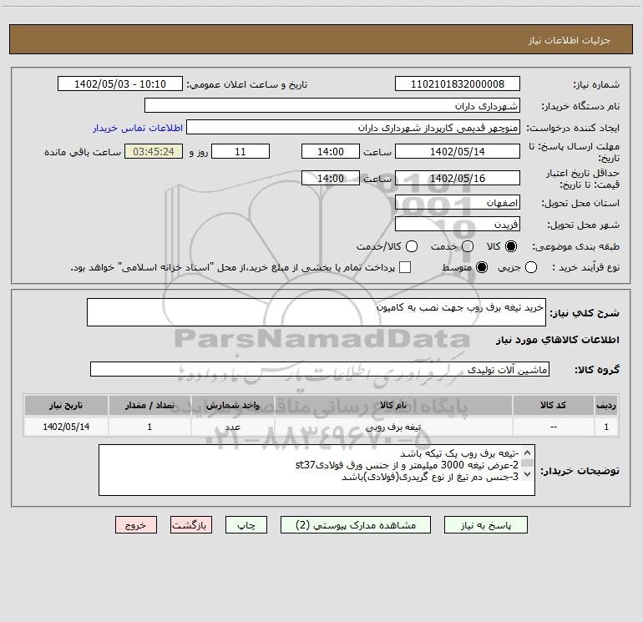
Task: Select the متوسط purchase type radio
Action: (x=482, y=267)
